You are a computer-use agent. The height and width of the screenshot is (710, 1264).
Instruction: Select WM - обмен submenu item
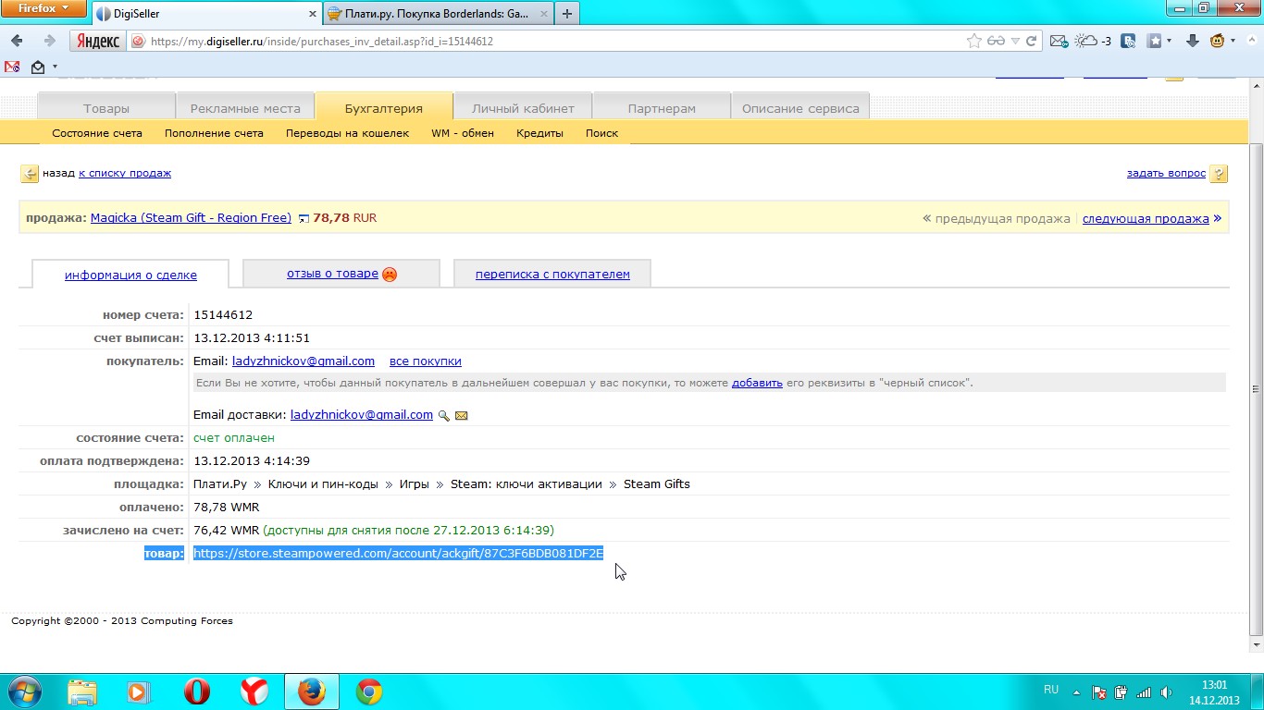tap(463, 133)
